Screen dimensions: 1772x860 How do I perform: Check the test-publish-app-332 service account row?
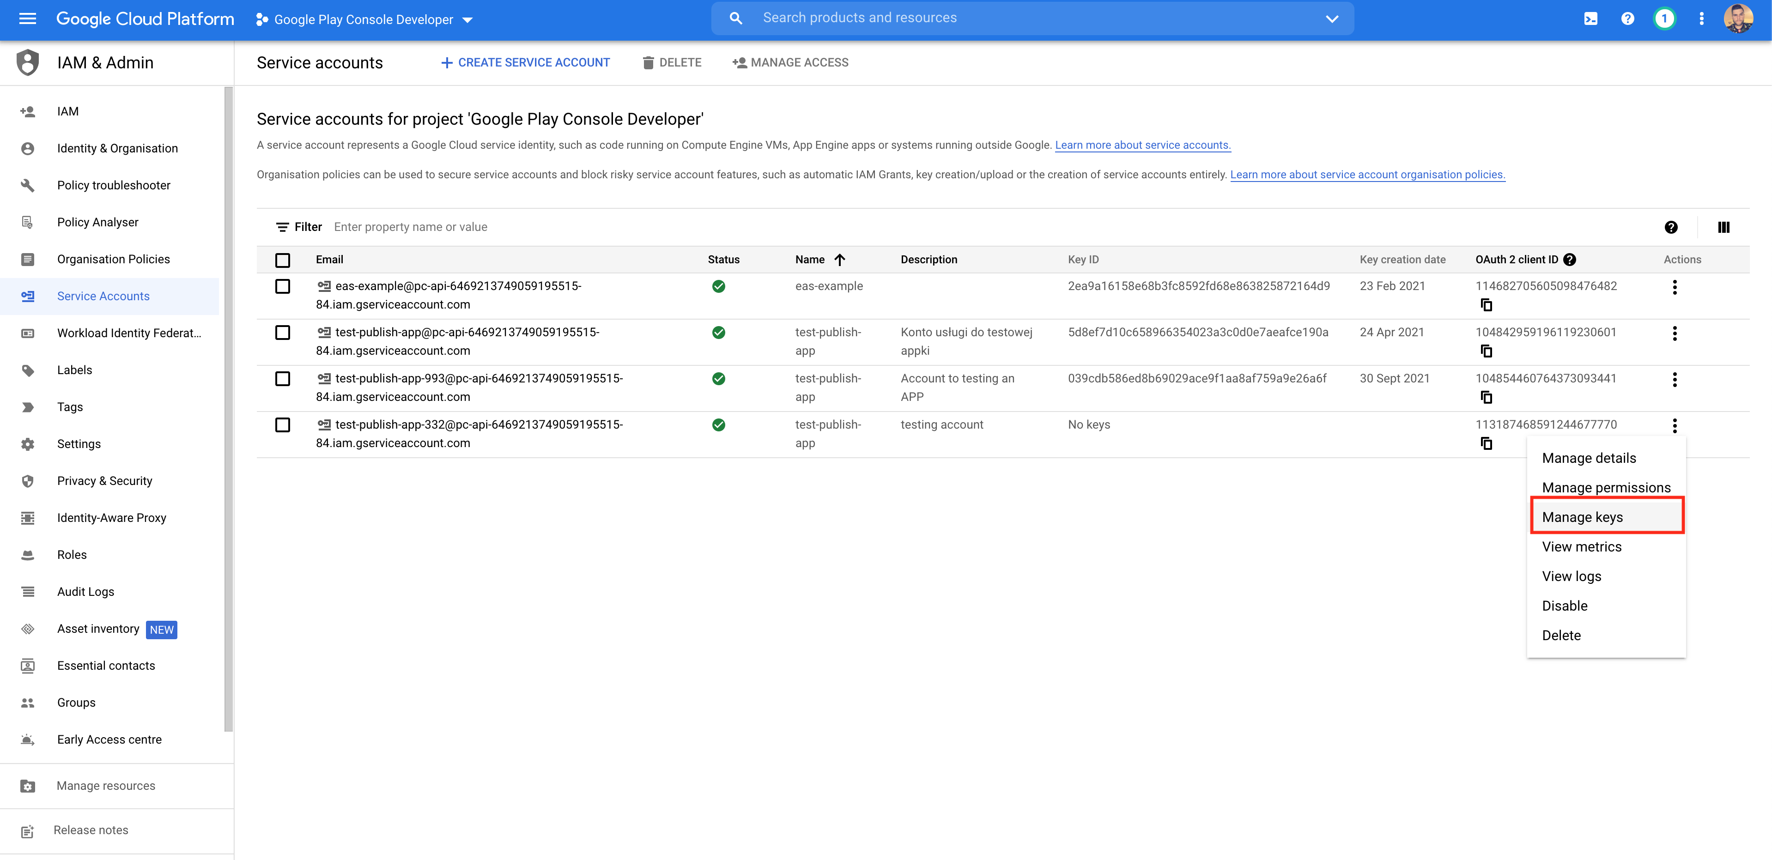click(x=282, y=424)
